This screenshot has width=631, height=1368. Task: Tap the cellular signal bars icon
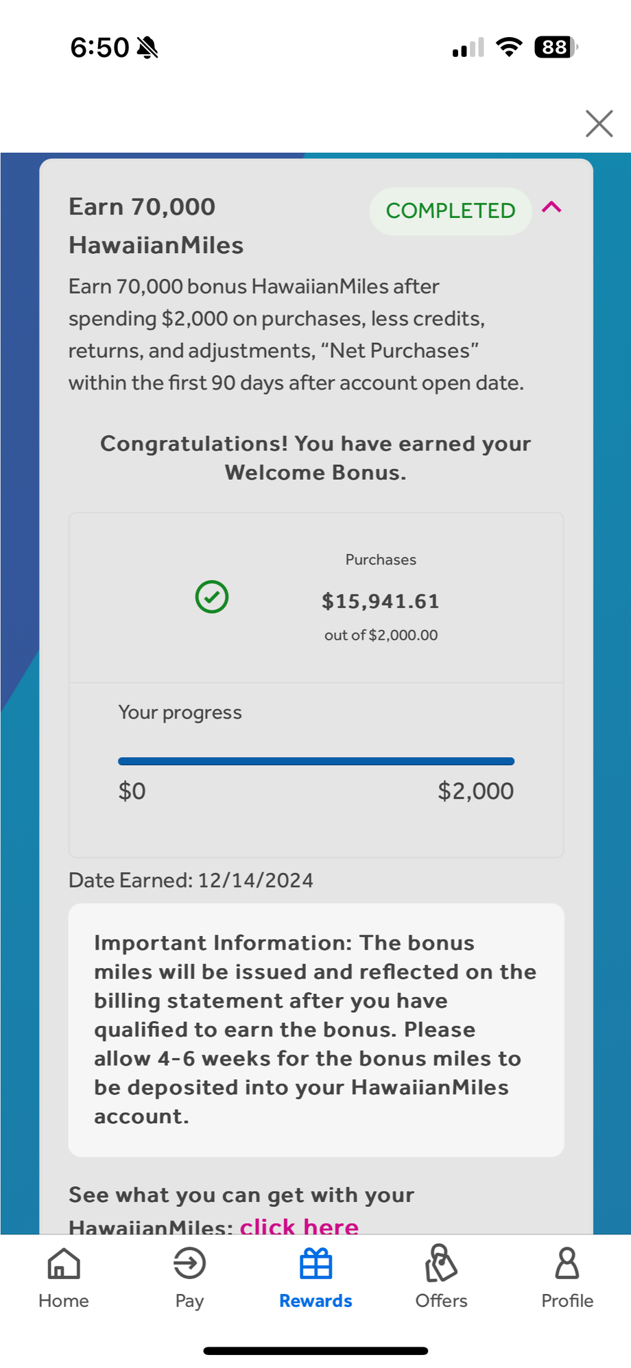(x=468, y=47)
